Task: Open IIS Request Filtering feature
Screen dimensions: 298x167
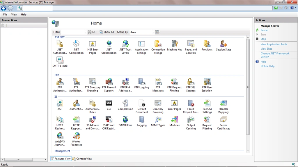Action: pyautogui.click(x=207, y=123)
